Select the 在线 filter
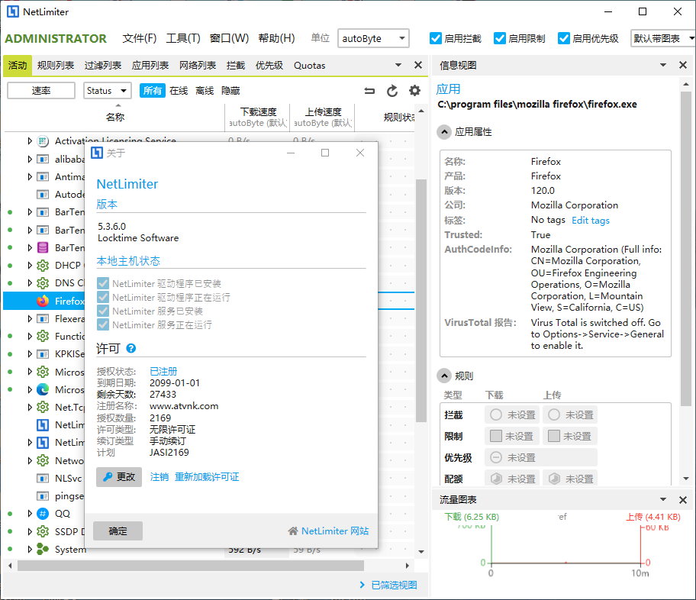The width and height of the screenshot is (696, 600). click(179, 91)
